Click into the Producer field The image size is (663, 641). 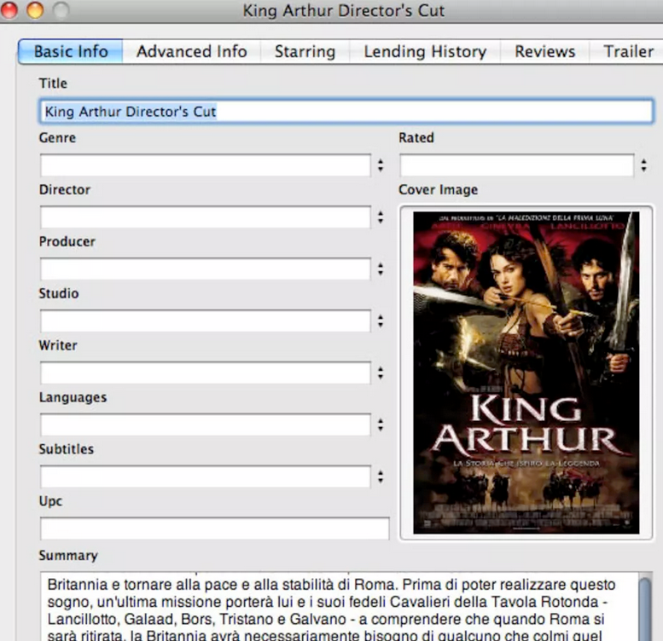click(206, 269)
